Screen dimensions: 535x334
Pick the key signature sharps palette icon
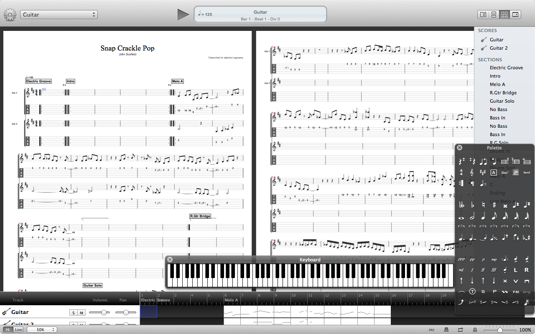[x=483, y=172]
